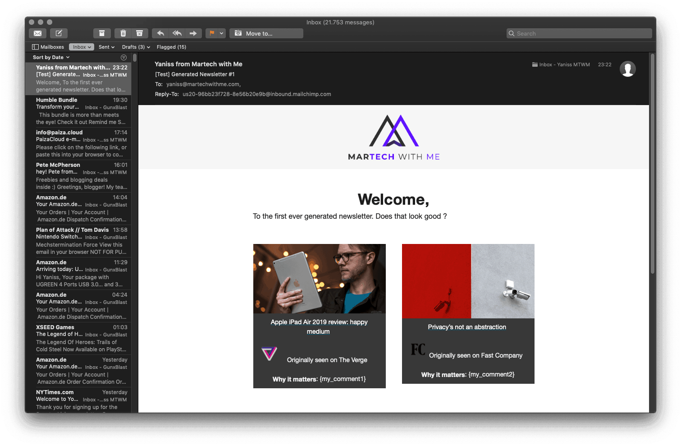Open the Humble Bundle email
The height and width of the screenshot is (446, 681).
pos(78,111)
